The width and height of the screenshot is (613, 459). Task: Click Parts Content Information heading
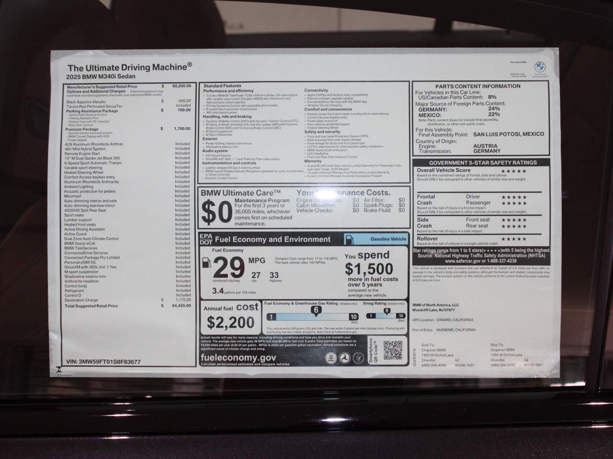point(478,87)
